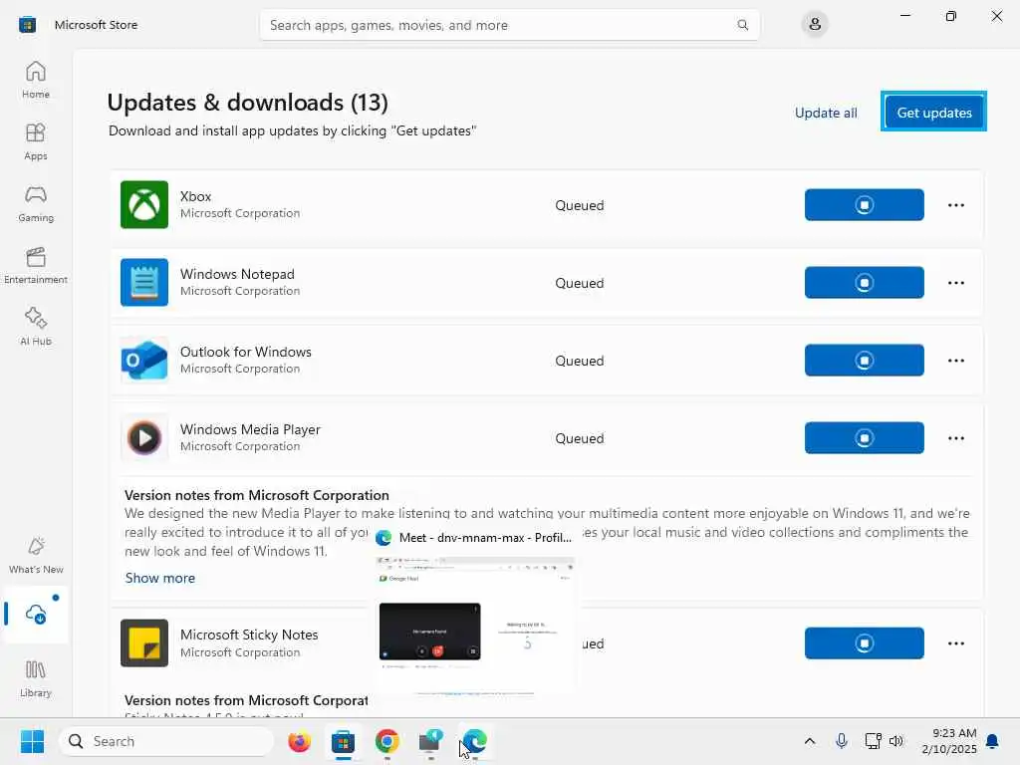Click Microsoft Store icon on taskbar
Image resolution: width=1020 pixels, height=765 pixels.
(343, 741)
